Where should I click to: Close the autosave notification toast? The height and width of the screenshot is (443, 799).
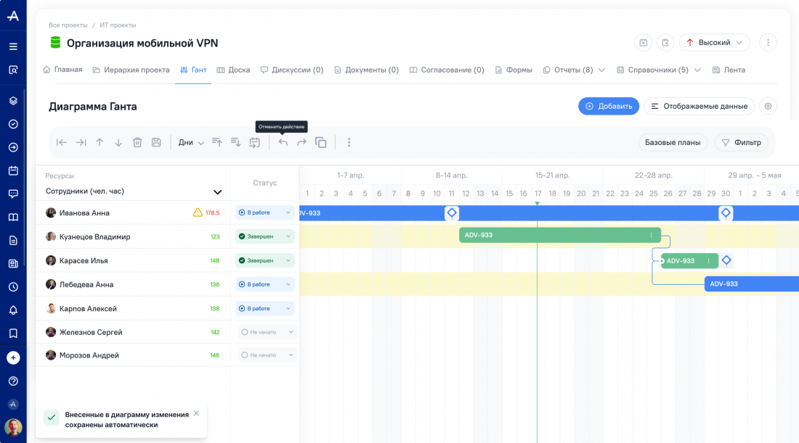pyautogui.click(x=196, y=413)
